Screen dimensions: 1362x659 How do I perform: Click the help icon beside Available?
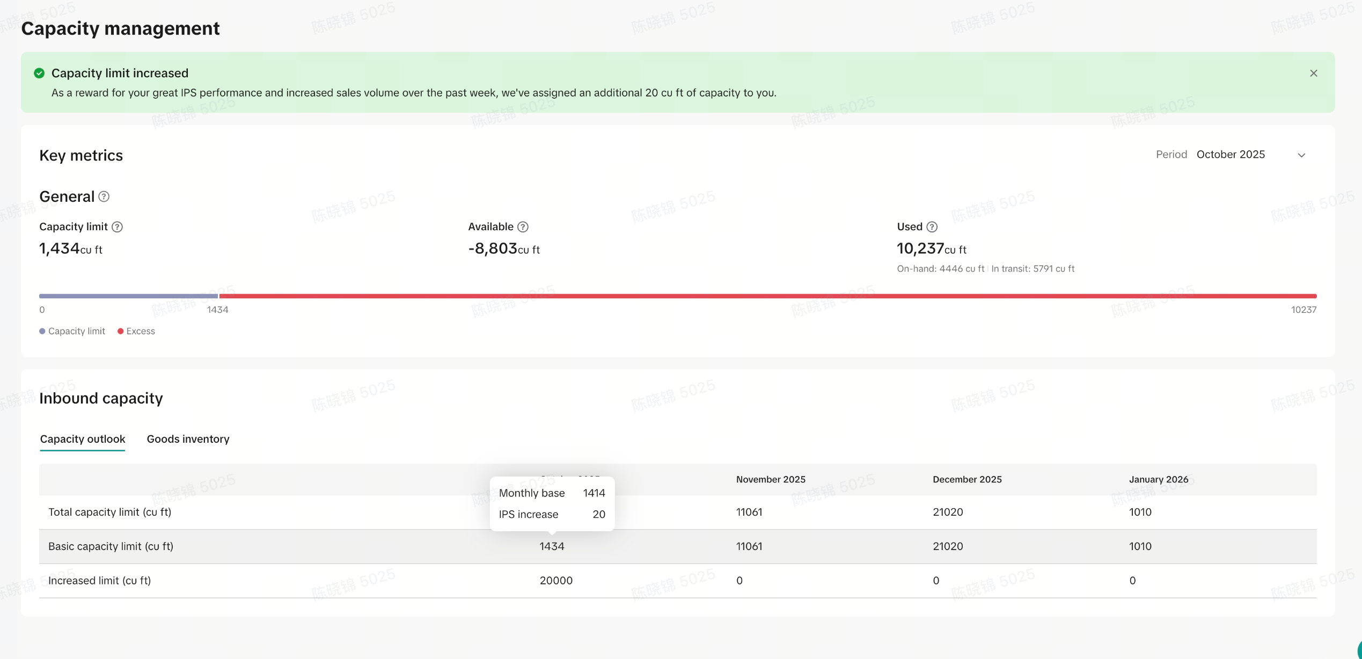click(523, 227)
